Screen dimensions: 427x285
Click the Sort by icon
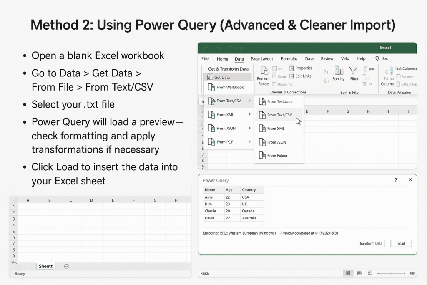click(x=339, y=71)
